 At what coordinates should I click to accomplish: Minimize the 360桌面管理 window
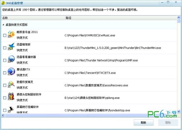[x=162, y=2]
